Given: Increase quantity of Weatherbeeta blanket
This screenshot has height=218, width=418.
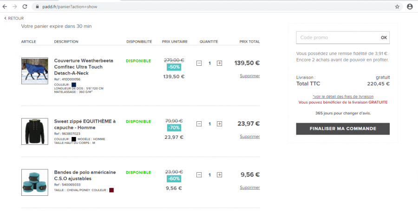Looking at the screenshot, I should click(220, 63).
